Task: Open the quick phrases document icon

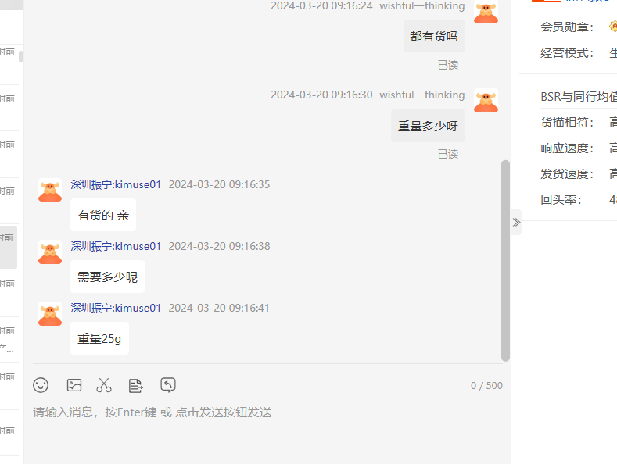Action: 136,385
